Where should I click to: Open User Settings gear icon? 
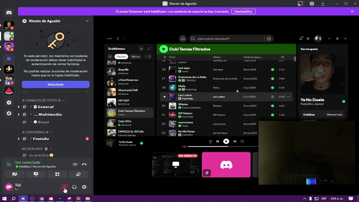[x=84, y=187]
